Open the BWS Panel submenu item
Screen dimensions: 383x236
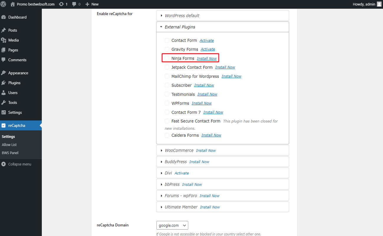[10, 153]
